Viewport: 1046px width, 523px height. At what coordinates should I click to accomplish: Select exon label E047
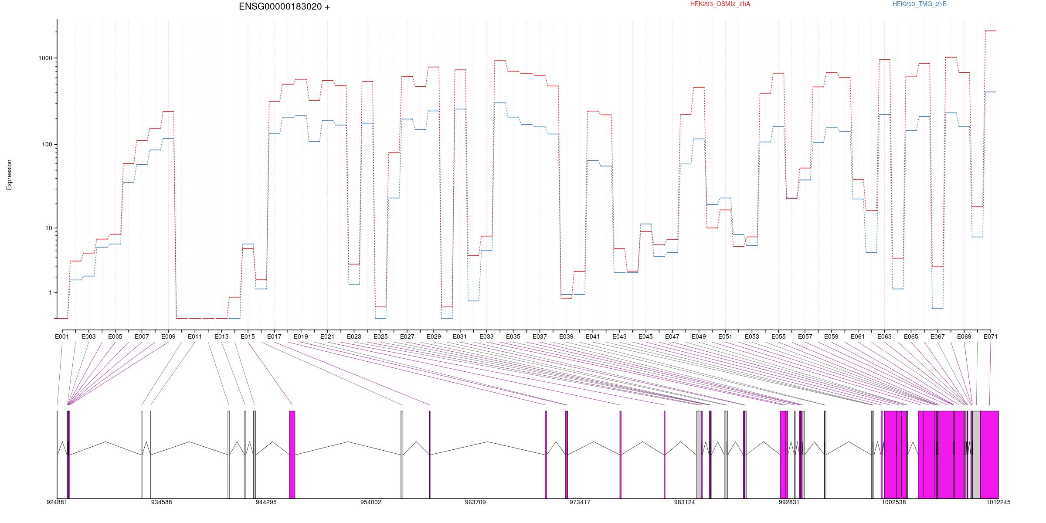[672, 336]
